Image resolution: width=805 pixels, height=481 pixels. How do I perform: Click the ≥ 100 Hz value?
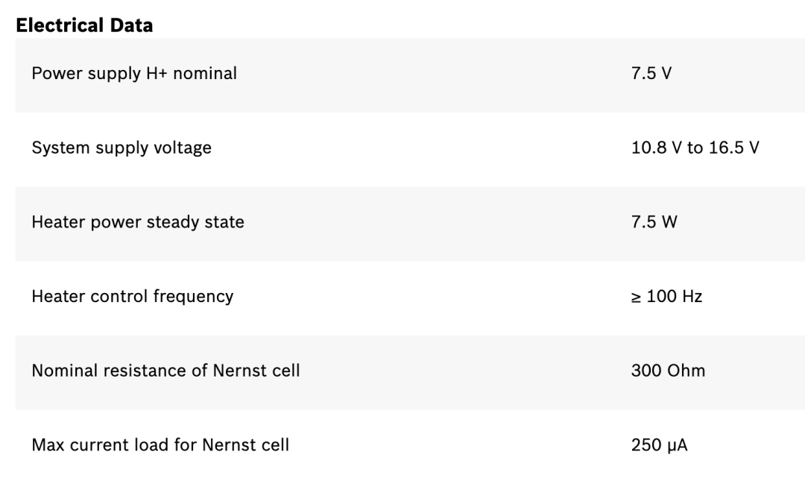[667, 297]
